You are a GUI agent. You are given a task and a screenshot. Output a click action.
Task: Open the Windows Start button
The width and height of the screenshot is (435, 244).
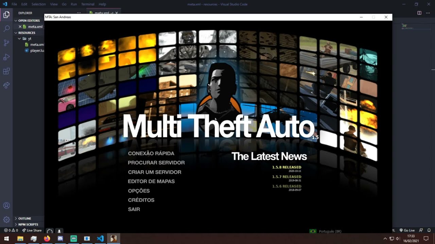pyautogui.click(x=6, y=239)
